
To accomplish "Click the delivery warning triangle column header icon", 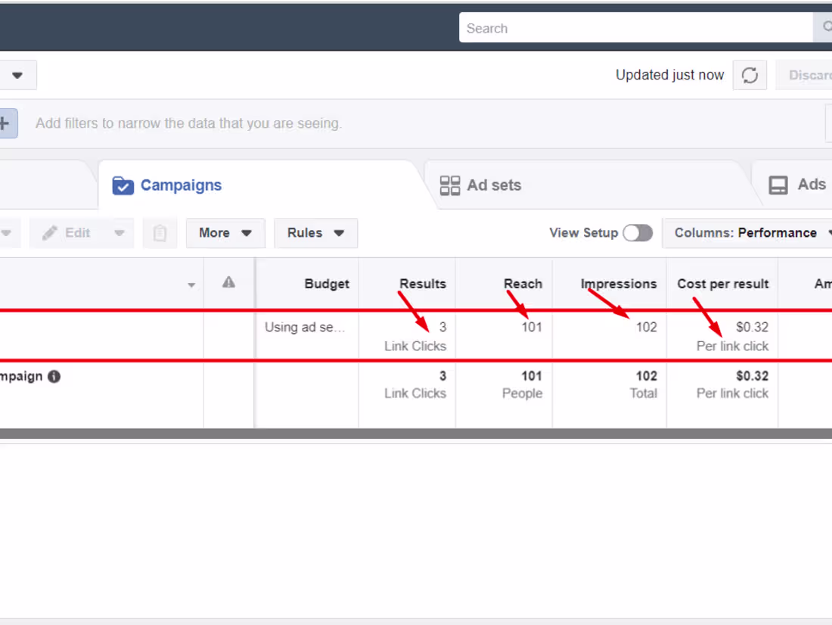I will (228, 283).
